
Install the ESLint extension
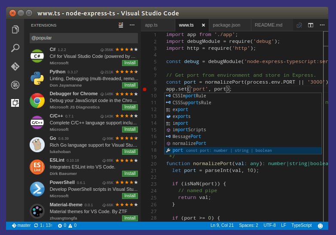[130, 174]
